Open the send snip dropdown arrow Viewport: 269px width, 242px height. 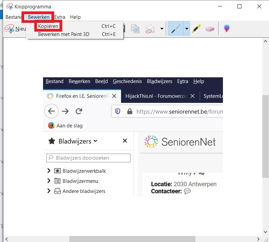pyautogui.click(x=162, y=29)
